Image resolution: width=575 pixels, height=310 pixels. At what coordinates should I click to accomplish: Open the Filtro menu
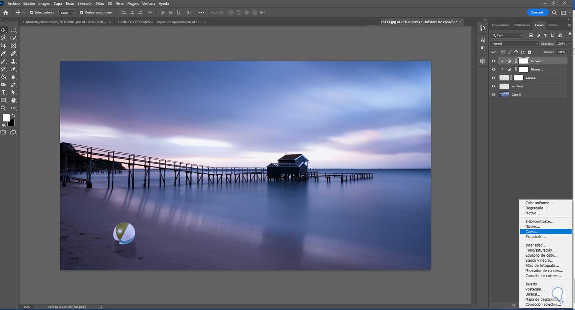pyautogui.click(x=100, y=3)
